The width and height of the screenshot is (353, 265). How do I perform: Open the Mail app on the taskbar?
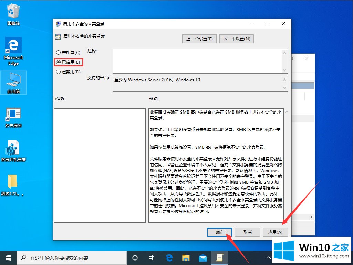click(x=203, y=258)
